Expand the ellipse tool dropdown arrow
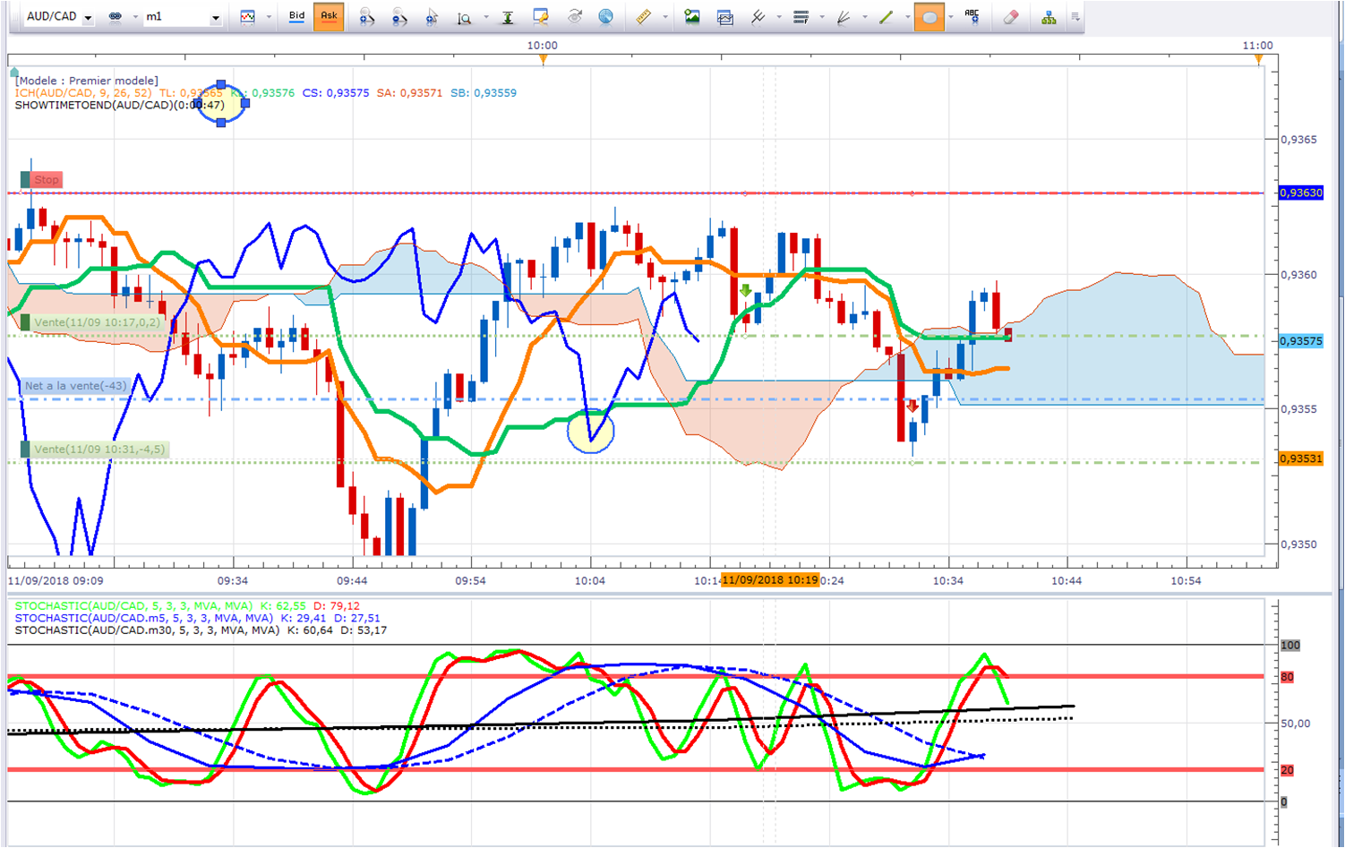 [951, 18]
